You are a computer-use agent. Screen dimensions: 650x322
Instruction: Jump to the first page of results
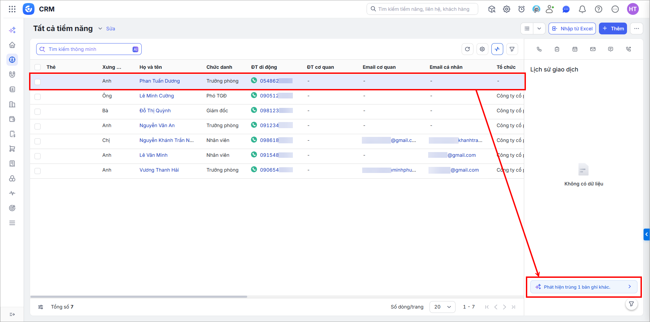coord(487,307)
